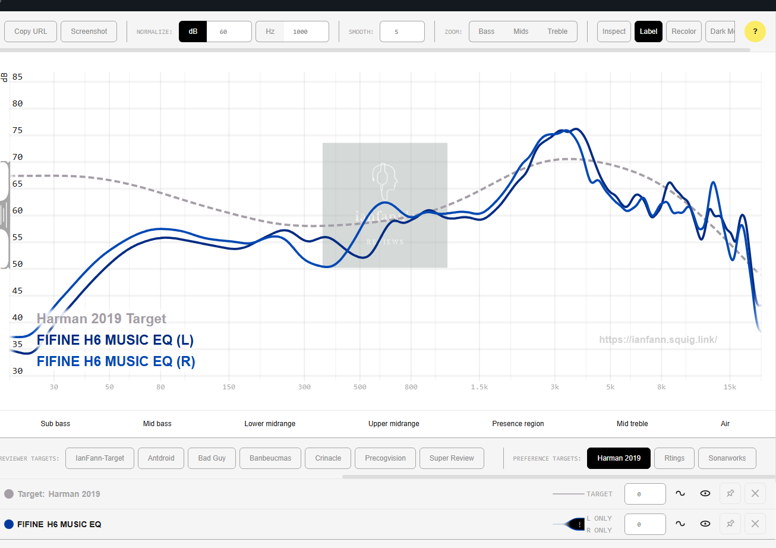This screenshot has height=548, width=776.
Task: Click the targets list horizontal scrollbar
Action: click(559, 476)
